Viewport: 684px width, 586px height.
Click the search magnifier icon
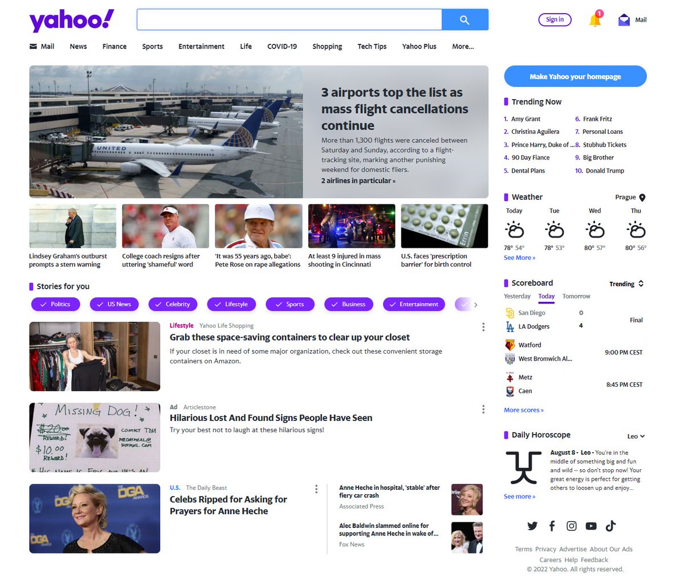point(465,19)
